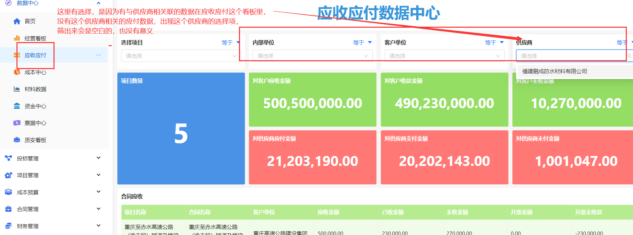
Task: Expand the 成本预算 menu chevron
Action: 99,192
